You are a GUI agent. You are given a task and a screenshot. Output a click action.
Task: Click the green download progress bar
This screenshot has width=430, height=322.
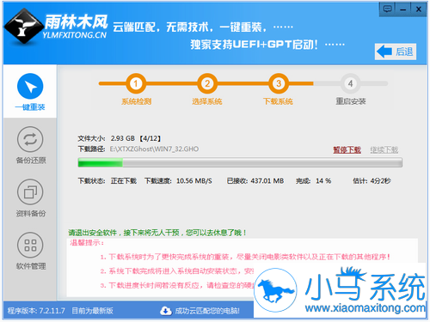[240, 162]
